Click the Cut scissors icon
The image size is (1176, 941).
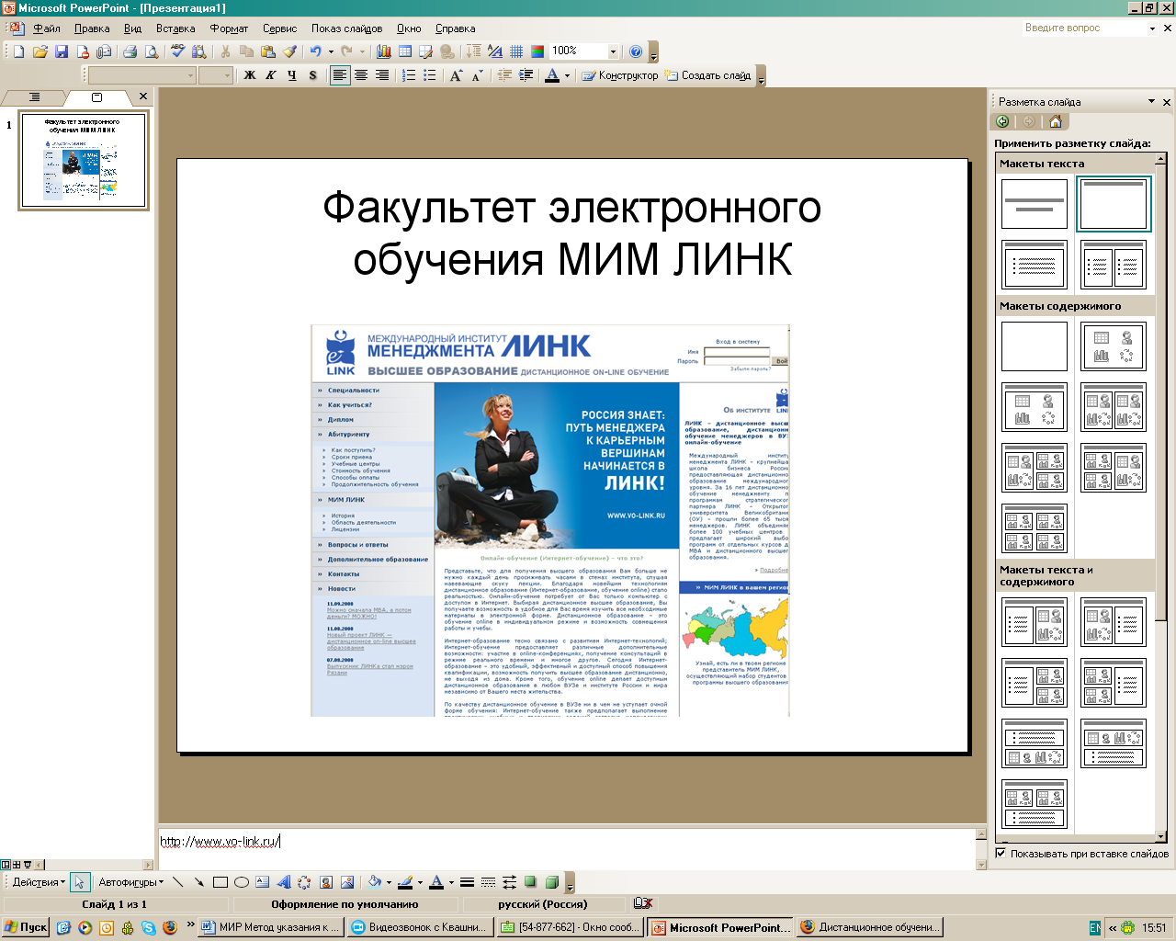[225, 51]
